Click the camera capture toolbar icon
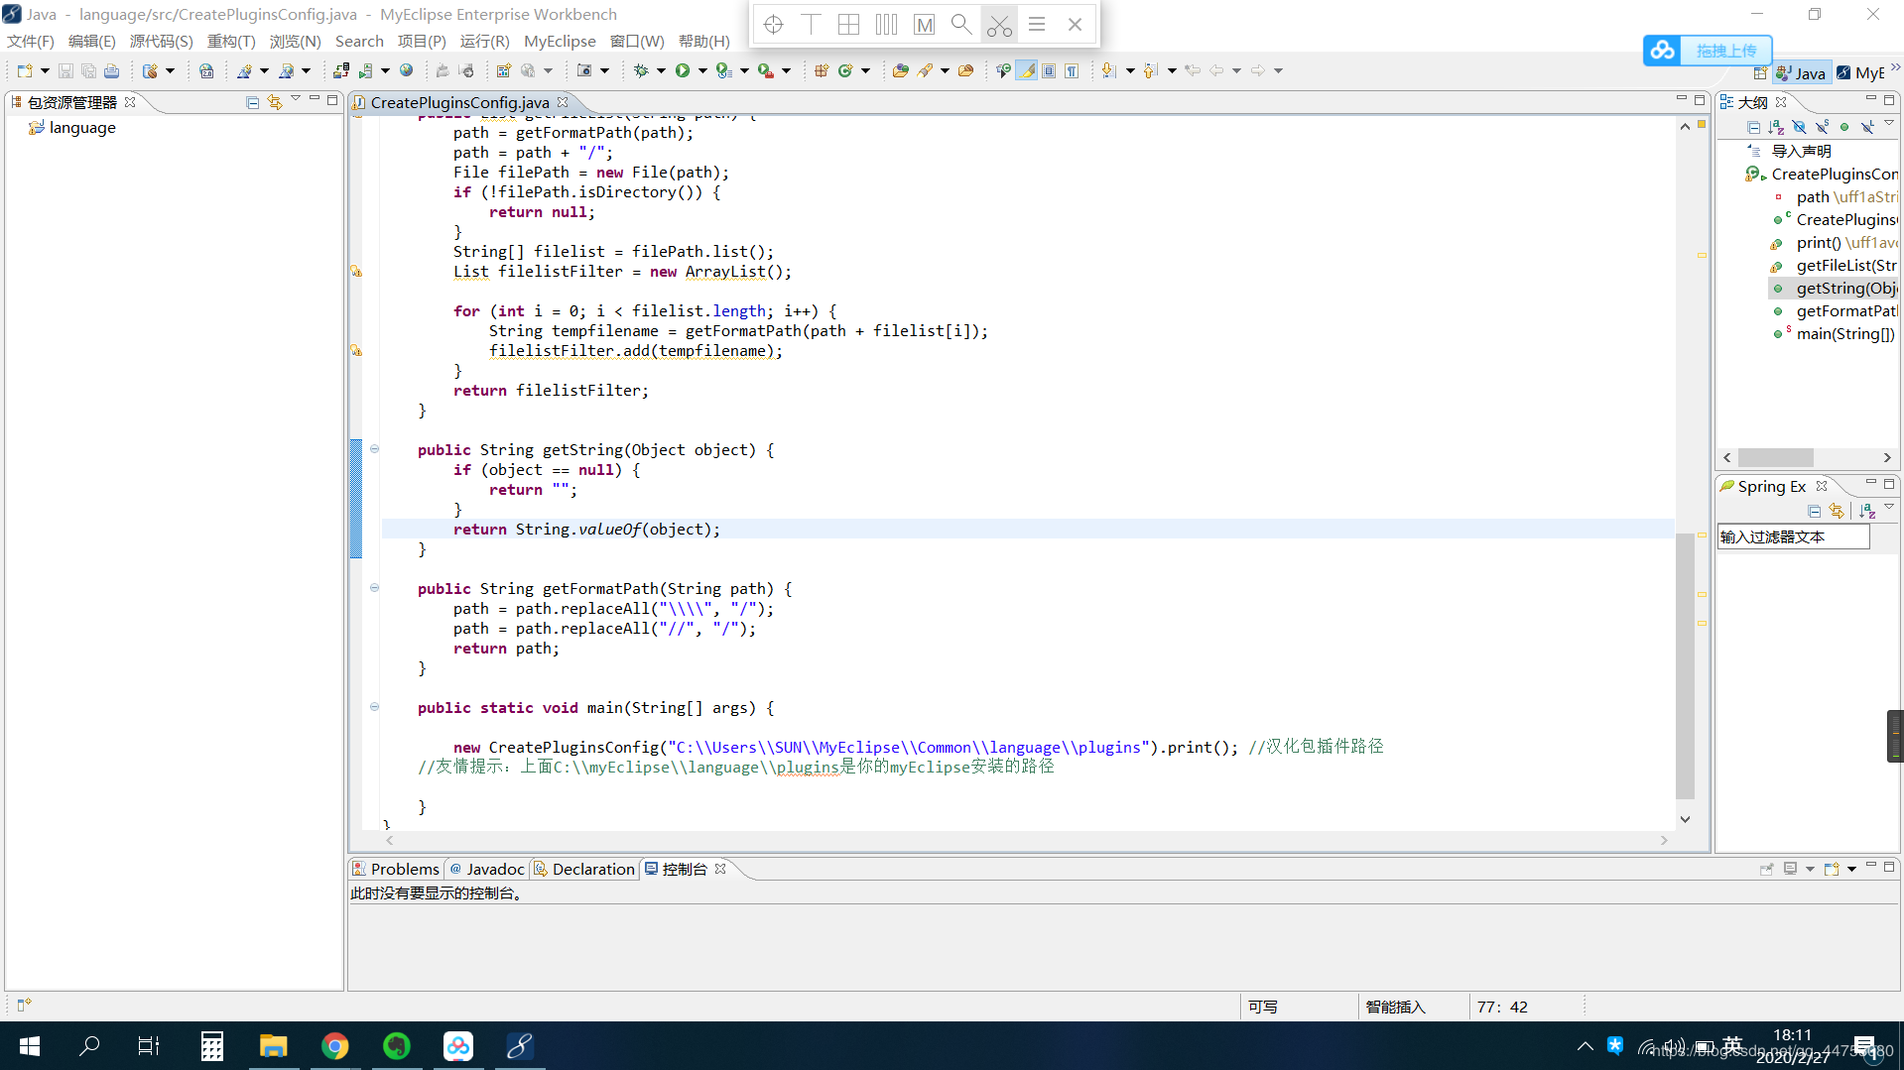The width and height of the screenshot is (1904, 1070). pos(584,70)
